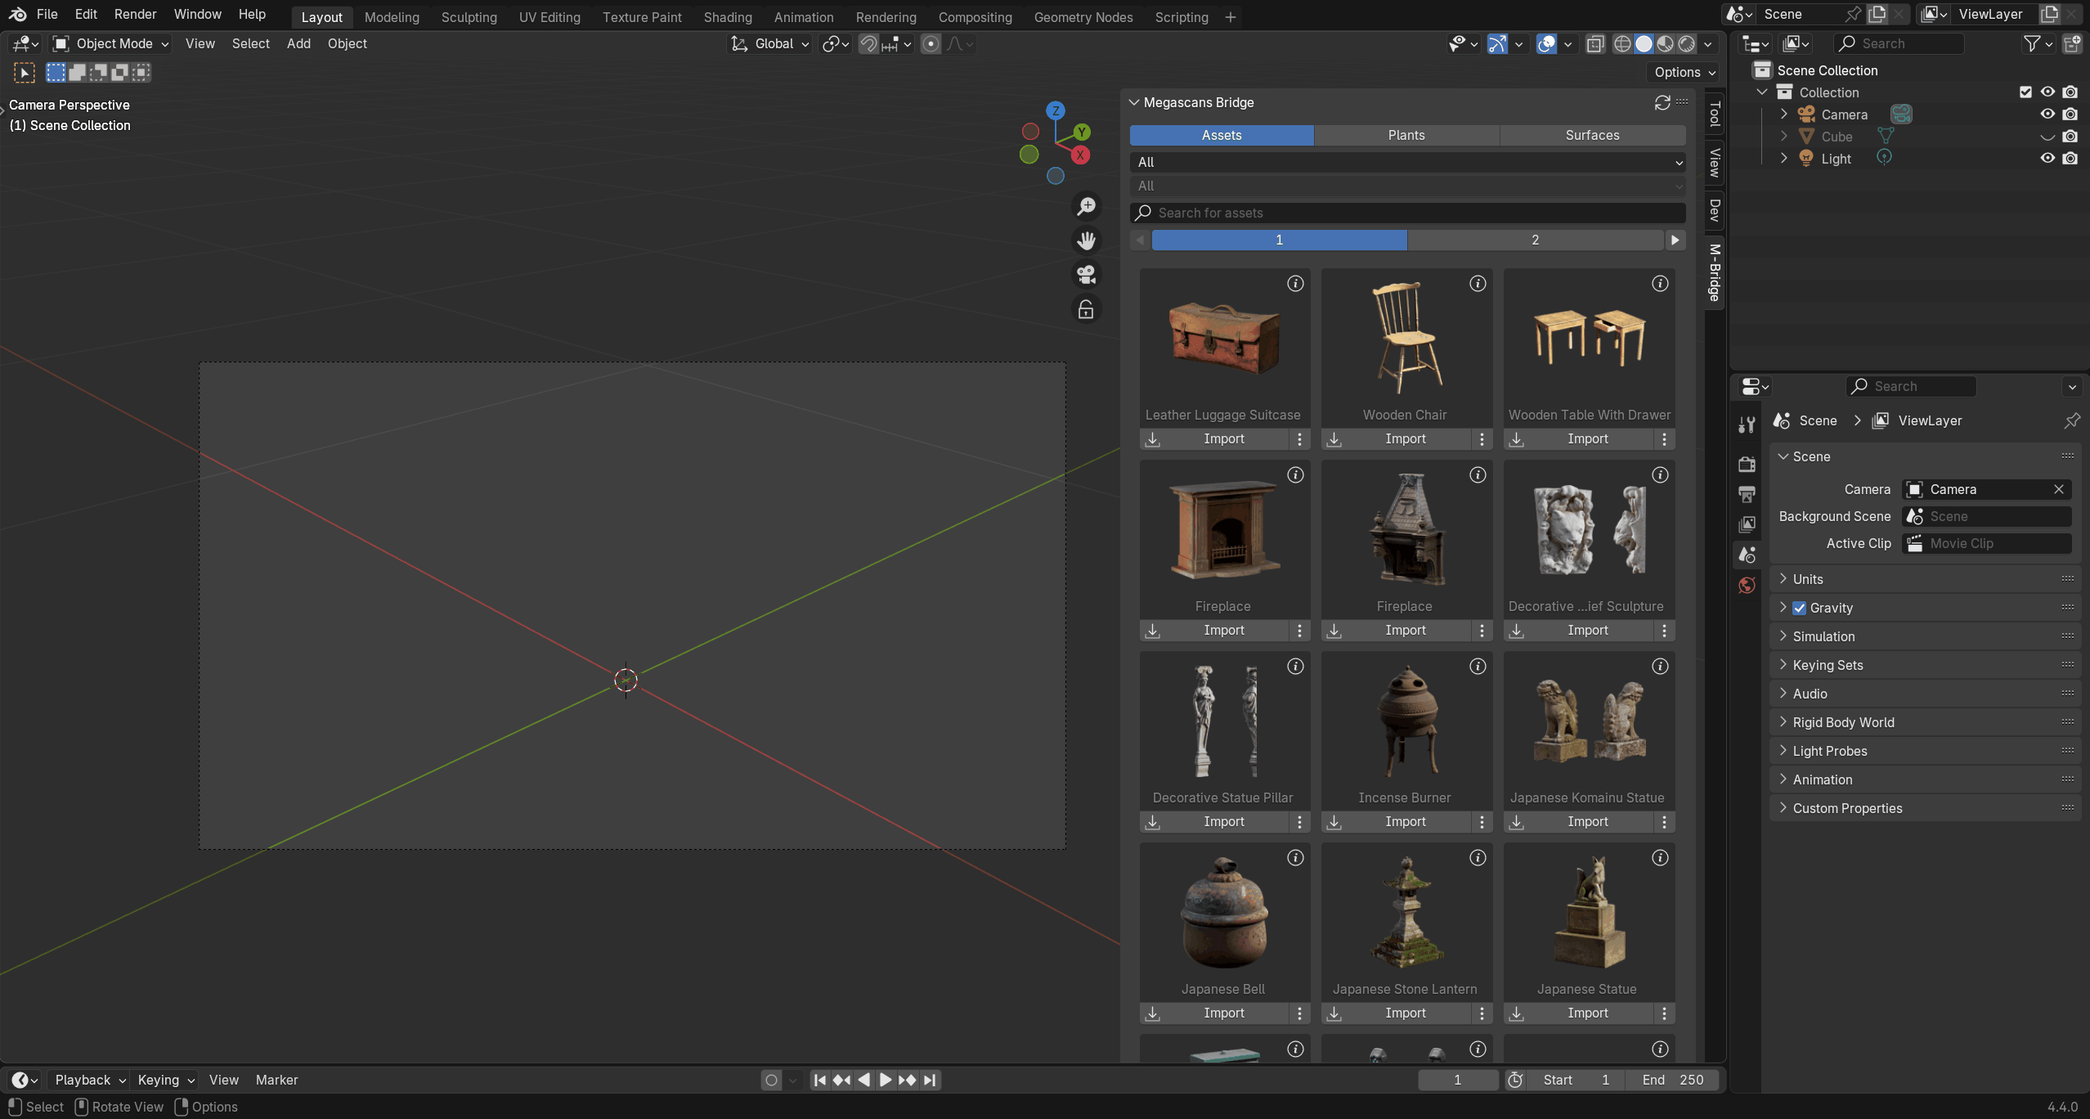The image size is (2090, 1119).
Task: Click the lock camera to view icon
Action: (1086, 309)
